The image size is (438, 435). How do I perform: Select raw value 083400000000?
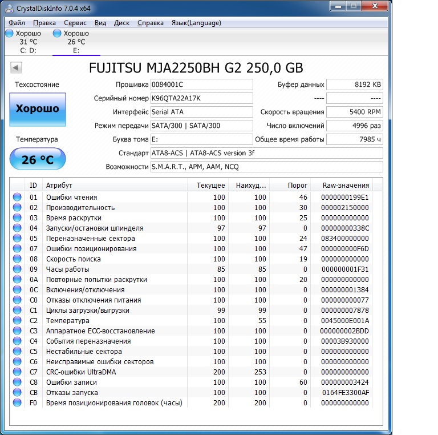[x=345, y=239]
